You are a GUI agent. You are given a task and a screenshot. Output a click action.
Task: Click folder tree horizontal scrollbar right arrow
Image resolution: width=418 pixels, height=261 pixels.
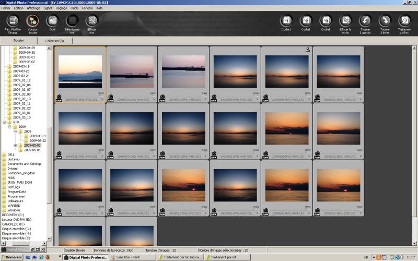44,243
